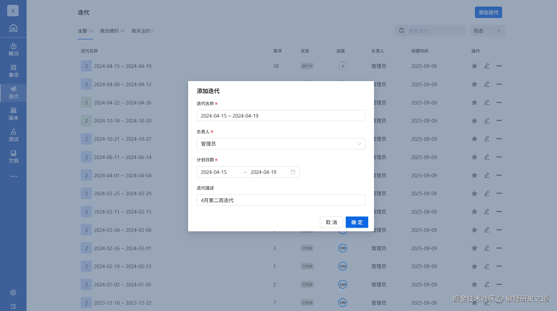Star the 2024-04-15 ~ 2024-04-19 iteration
The image size is (557, 311).
(x=474, y=66)
